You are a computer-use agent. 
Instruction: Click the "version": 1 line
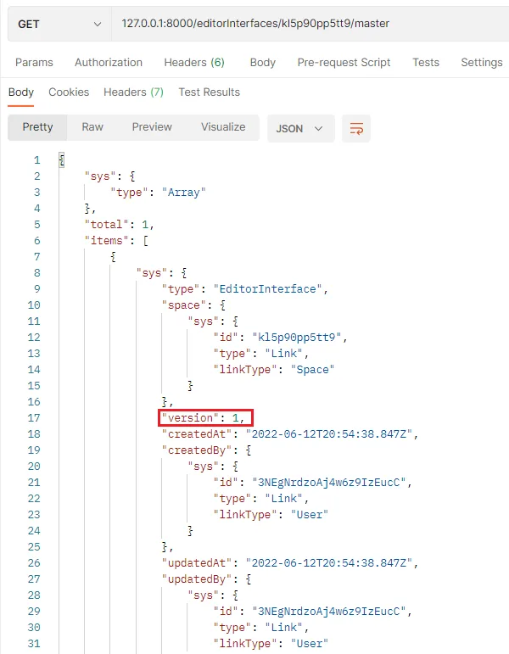pos(205,418)
